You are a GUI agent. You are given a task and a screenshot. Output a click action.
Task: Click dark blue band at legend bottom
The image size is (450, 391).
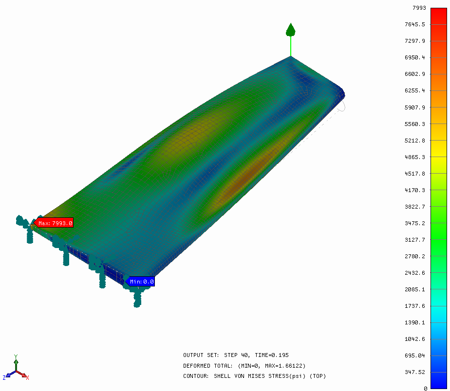point(438,380)
